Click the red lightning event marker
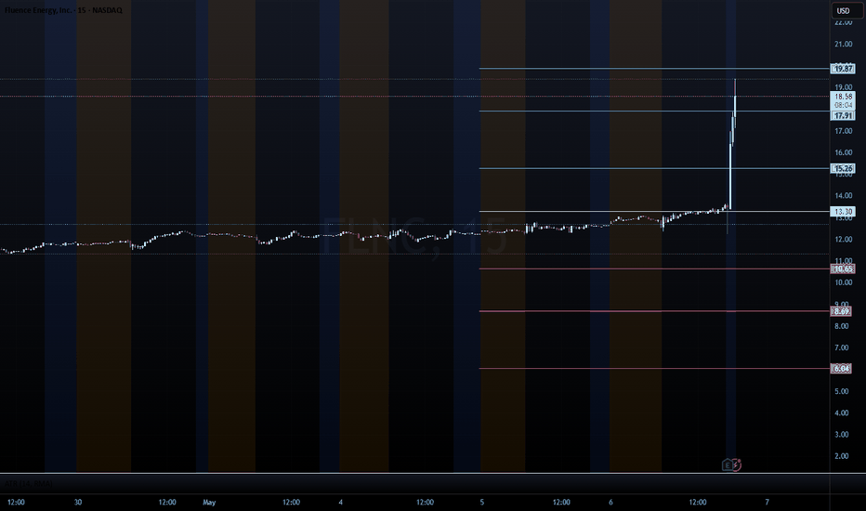The width and height of the screenshot is (866, 511). [x=737, y=465]
